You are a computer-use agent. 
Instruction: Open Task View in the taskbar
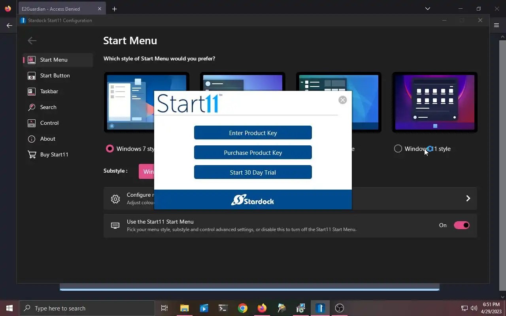coord(164,308)
